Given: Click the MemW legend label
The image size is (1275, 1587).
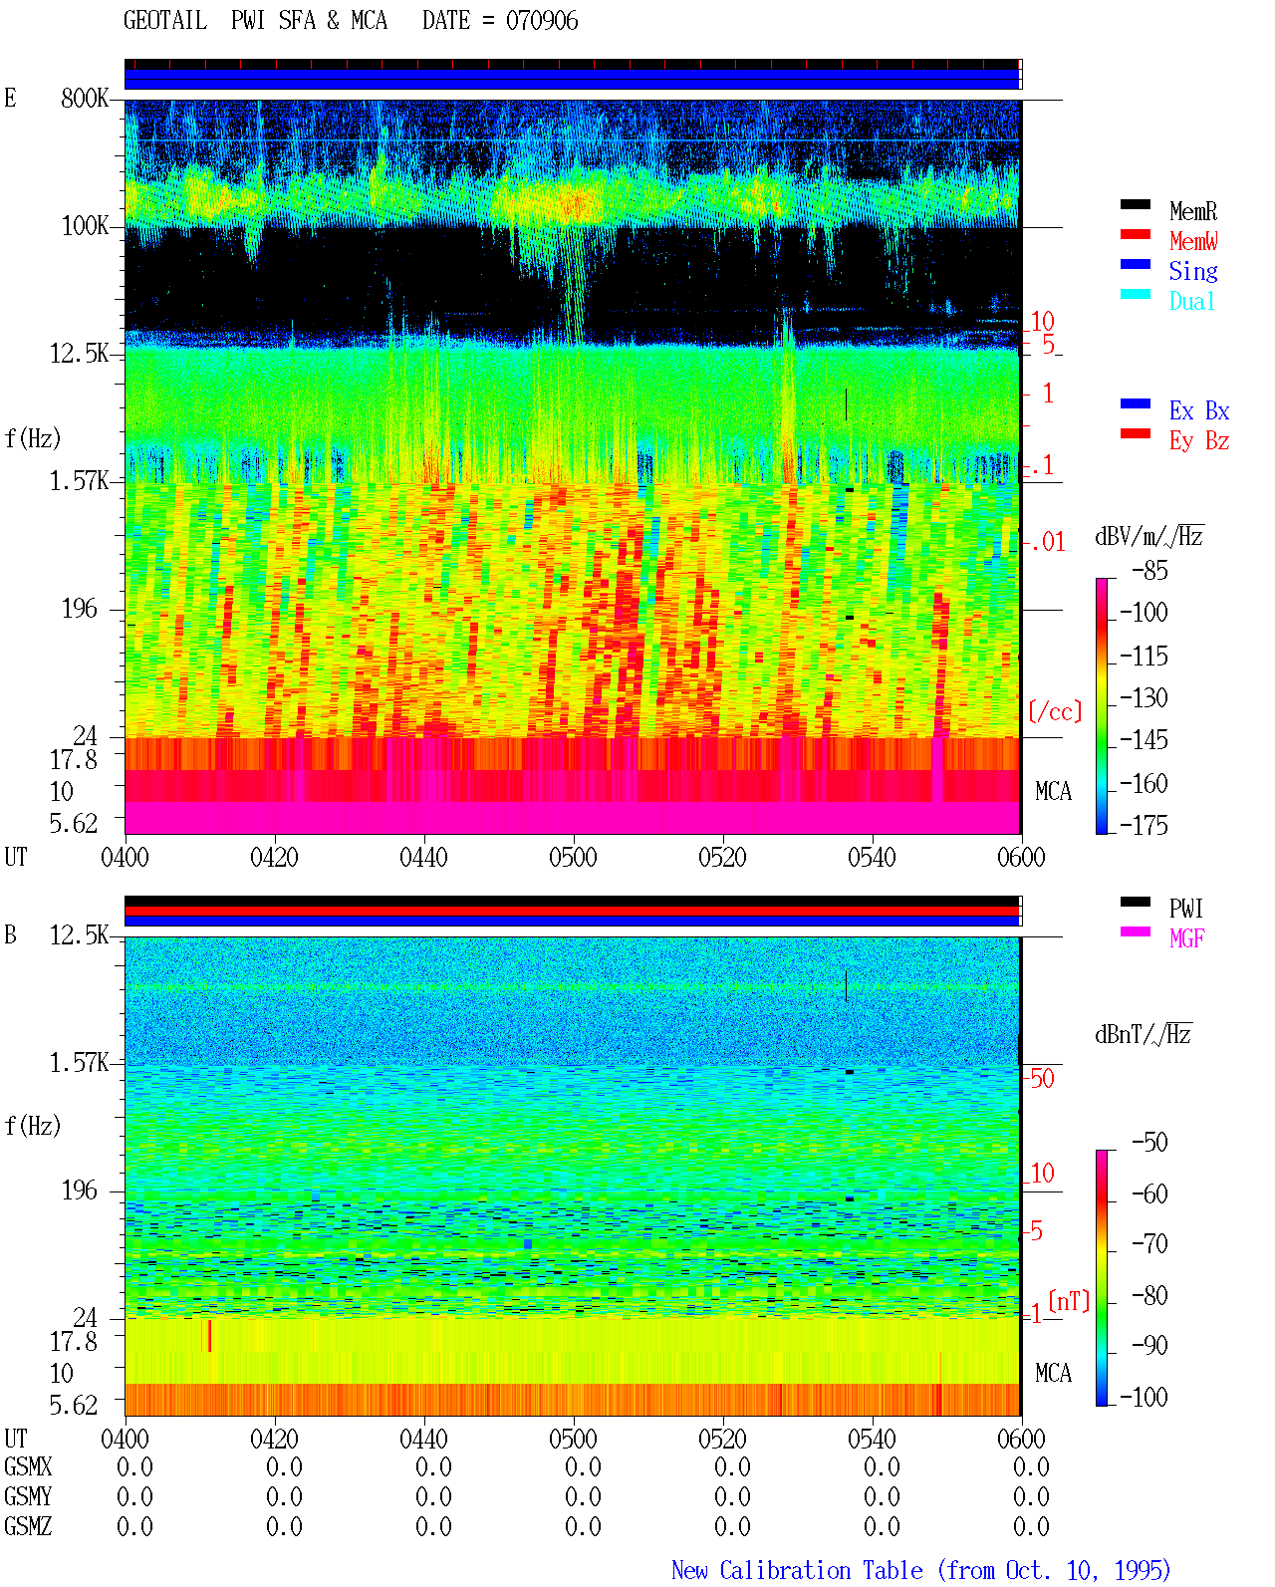Looking at the screenshot, I should [x=1193, y=241].
